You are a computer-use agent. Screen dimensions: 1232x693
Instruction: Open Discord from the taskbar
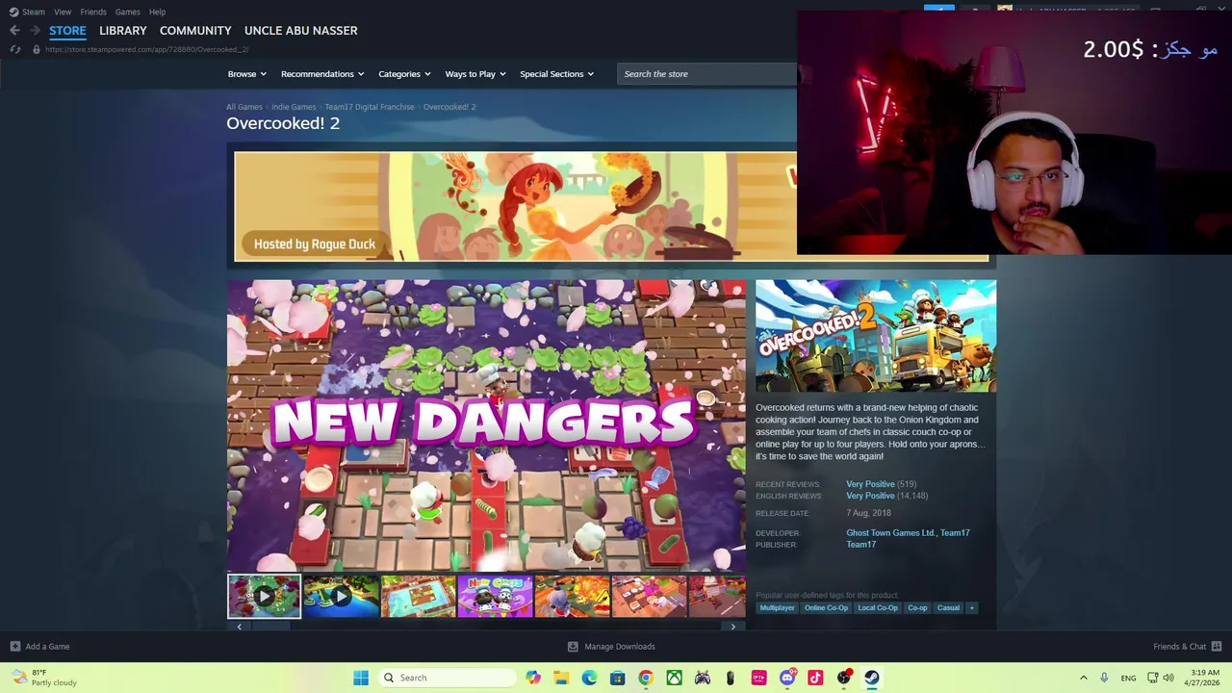787,678
